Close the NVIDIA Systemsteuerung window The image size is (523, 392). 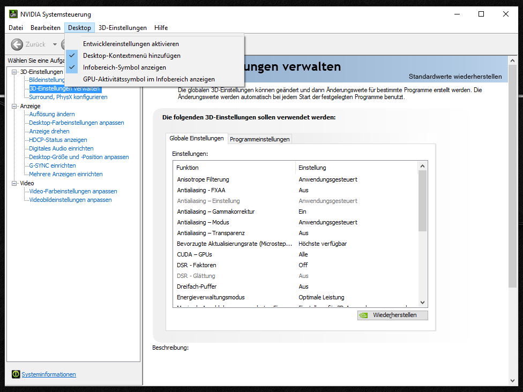(506, 14)
